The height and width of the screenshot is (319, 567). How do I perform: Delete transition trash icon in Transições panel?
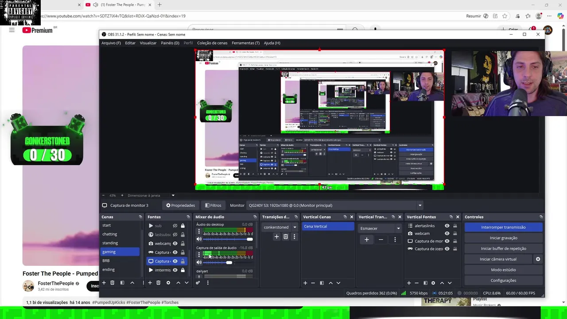point(285,237)
